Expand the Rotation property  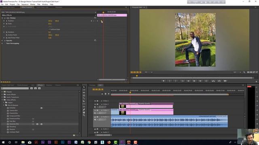point(4,32)
